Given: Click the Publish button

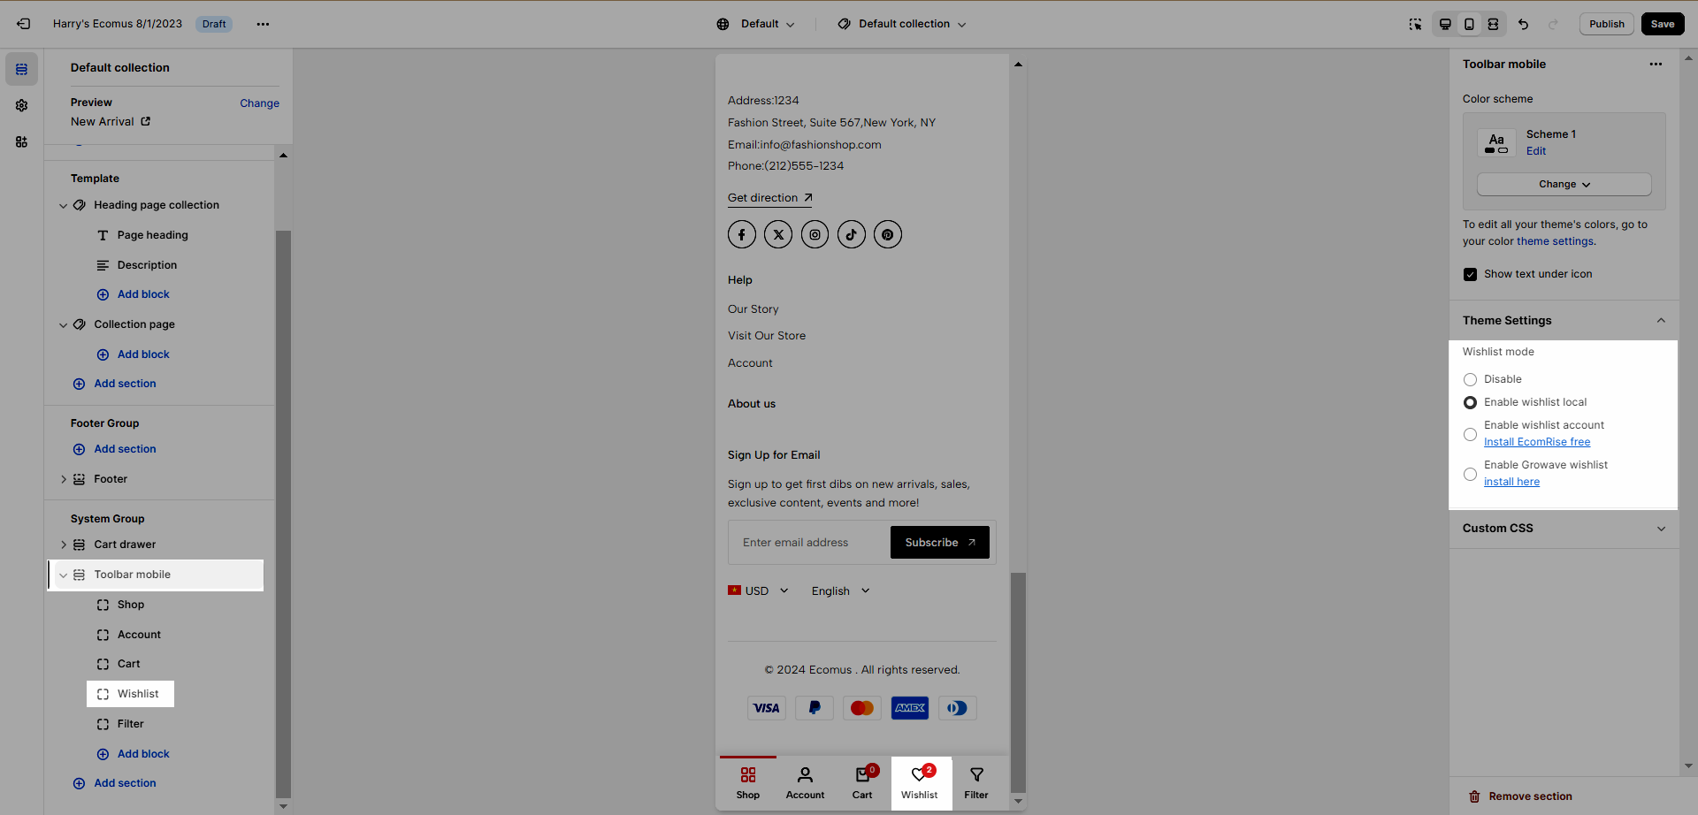Looking at the screenshot, I should [x=1606, y=24].
